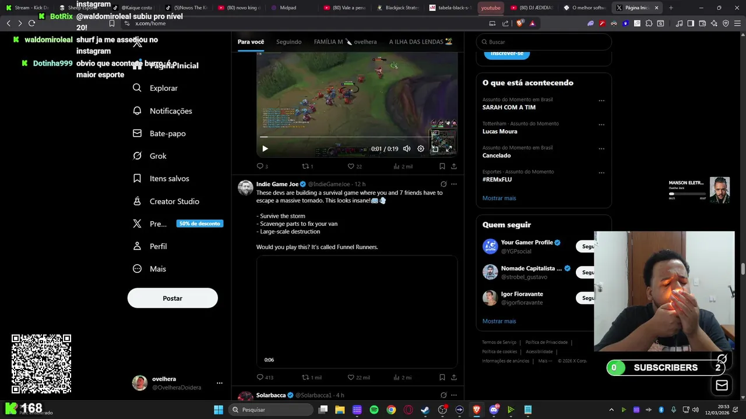This screenshot has height=419, width=746.
Task: Open Igor Fioravante profile
Action: pos(522,294)
